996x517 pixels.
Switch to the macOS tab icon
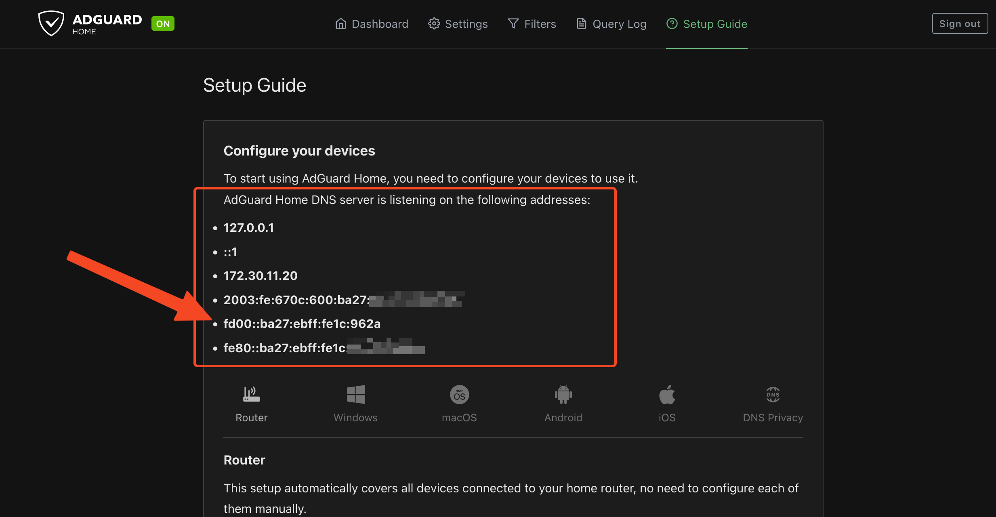click(x=459, y=395)
